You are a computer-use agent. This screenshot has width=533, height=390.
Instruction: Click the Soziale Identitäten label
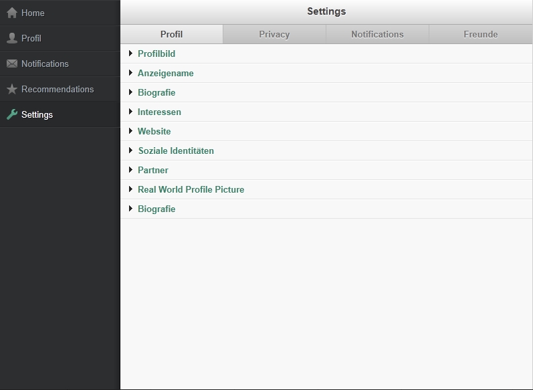click(176, 151)
